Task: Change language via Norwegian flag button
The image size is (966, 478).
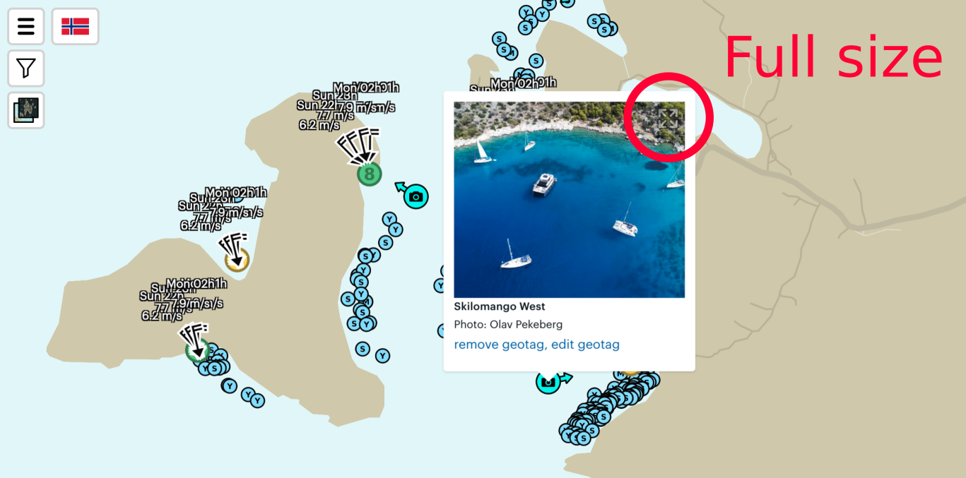Action: (76, 27)
